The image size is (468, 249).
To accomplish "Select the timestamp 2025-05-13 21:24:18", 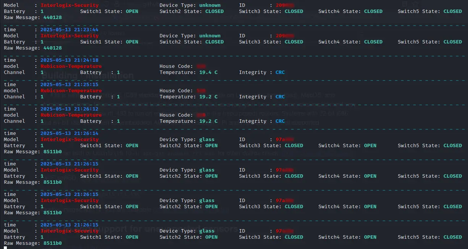I will (69, 60).
